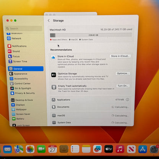Open FaceTime from the Dock
This screenshot has width=159, height=159.
pos(41,149)
